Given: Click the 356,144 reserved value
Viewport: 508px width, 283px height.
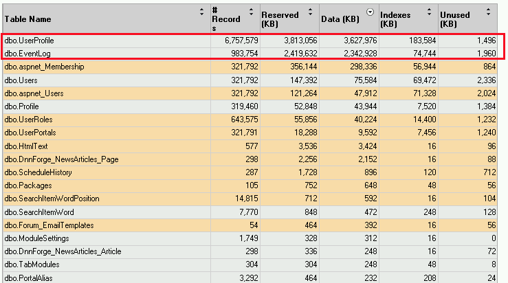Looking at the screenshot, I should tap(304, 67).
